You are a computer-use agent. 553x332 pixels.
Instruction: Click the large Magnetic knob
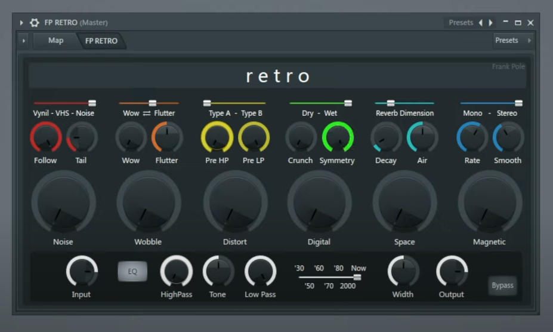tap(490, 202)
